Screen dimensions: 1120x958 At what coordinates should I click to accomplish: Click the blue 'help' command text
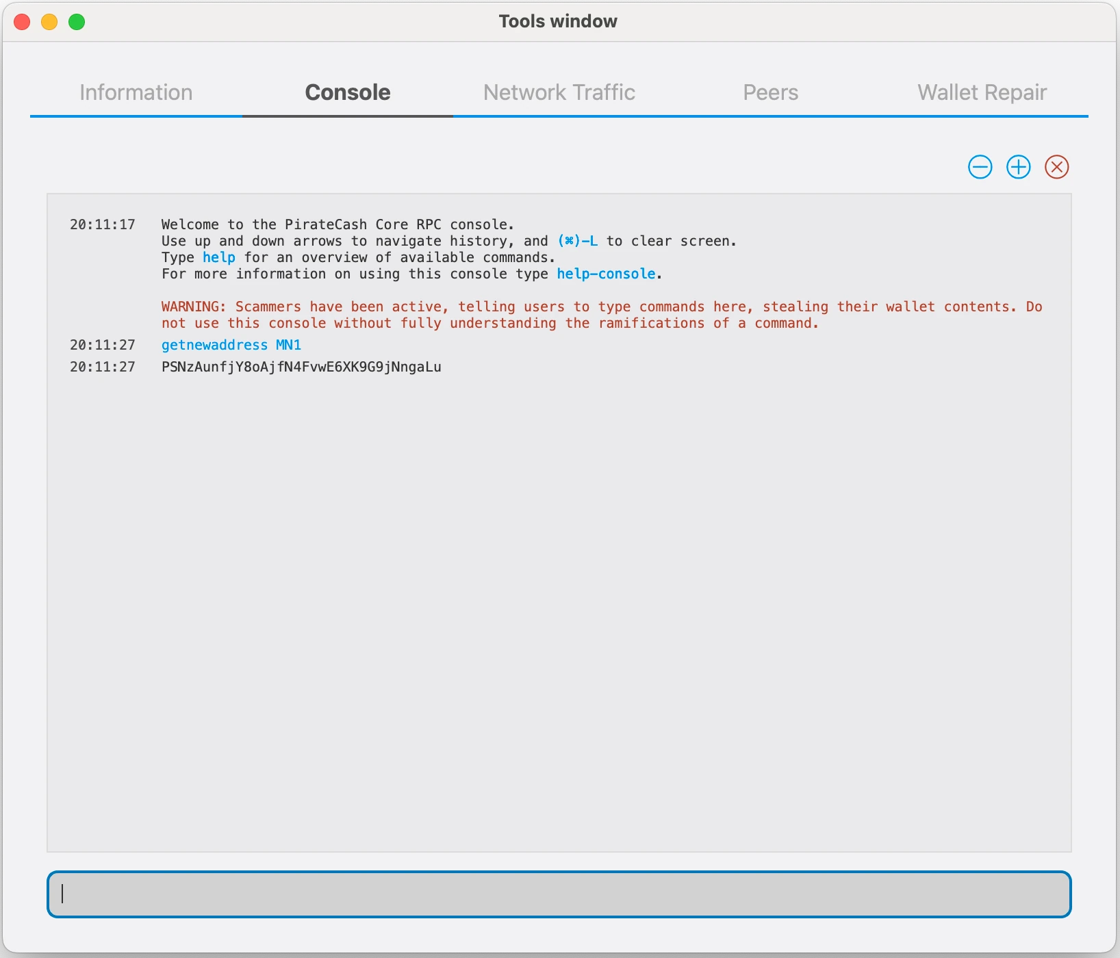click(x=219, y=257)
